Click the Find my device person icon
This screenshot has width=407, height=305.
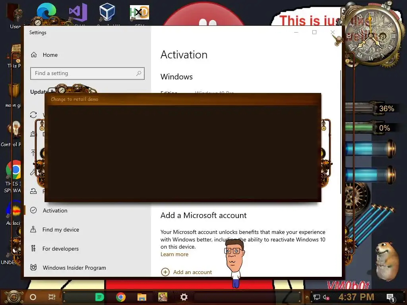(33, 229)
